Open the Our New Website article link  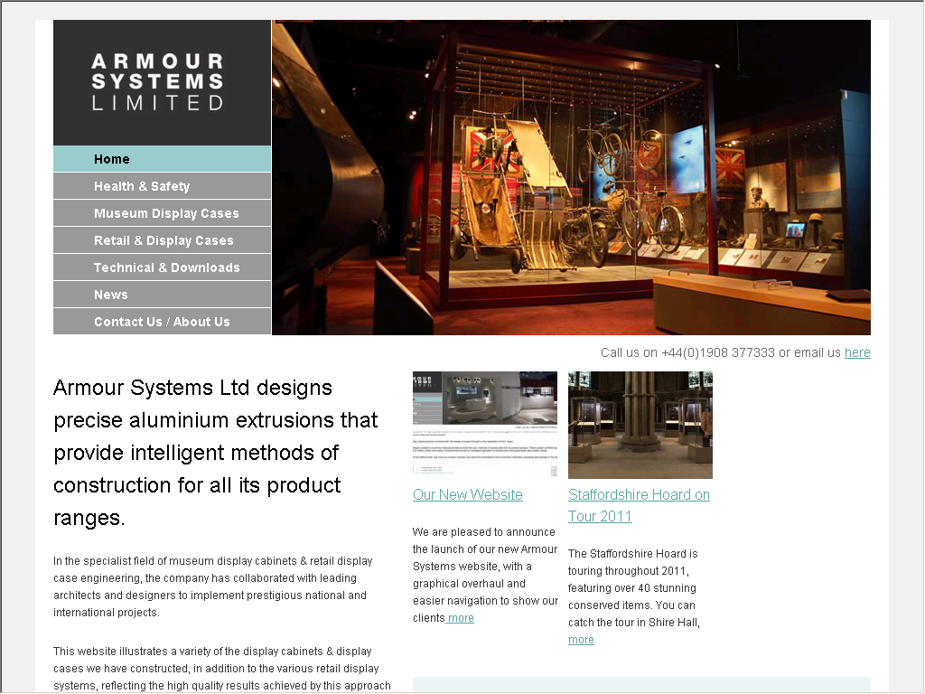point(468,494)
